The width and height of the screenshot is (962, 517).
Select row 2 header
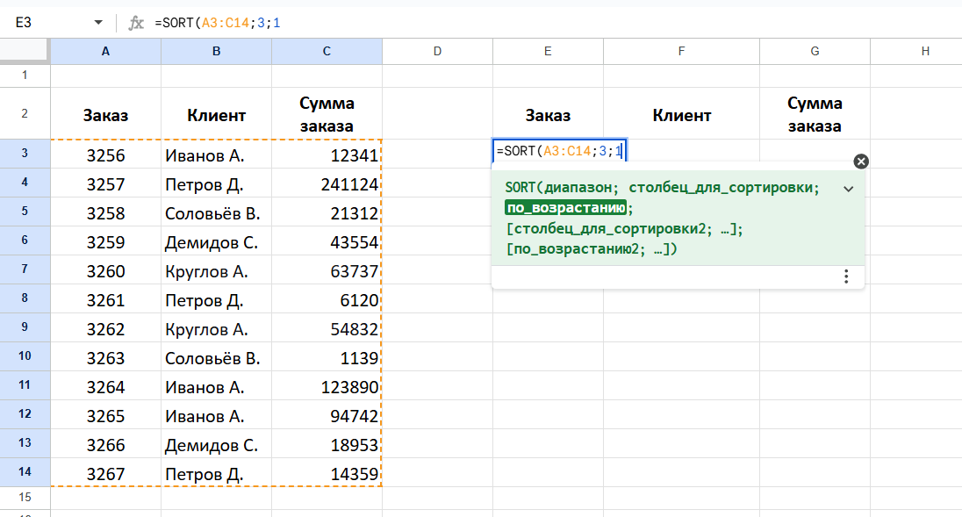(x=25, y=113)
